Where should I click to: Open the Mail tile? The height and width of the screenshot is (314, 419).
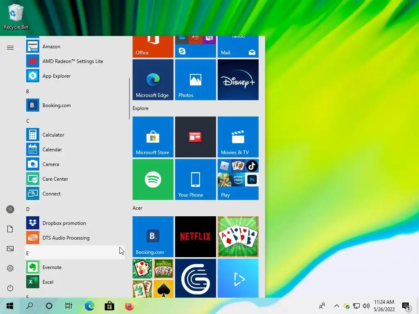pos(238,47)
